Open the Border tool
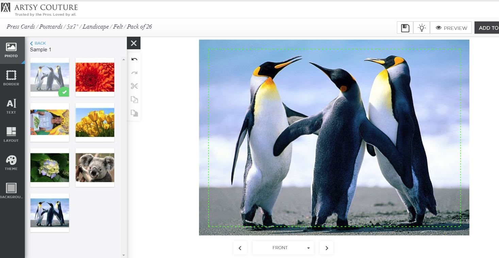 point(11,78)
